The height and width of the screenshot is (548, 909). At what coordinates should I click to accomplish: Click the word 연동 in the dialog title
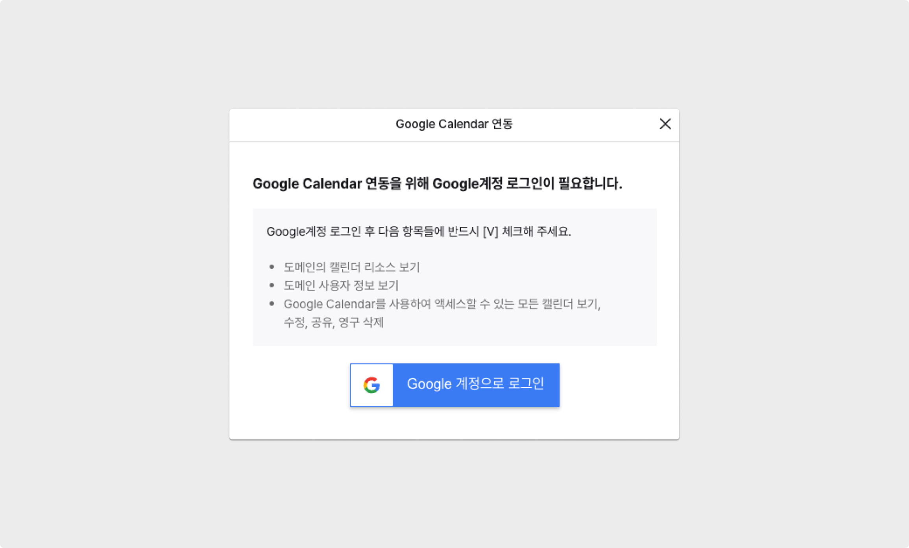coord(502,124)
